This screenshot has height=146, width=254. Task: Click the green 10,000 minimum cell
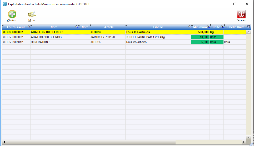pos(200,37)
